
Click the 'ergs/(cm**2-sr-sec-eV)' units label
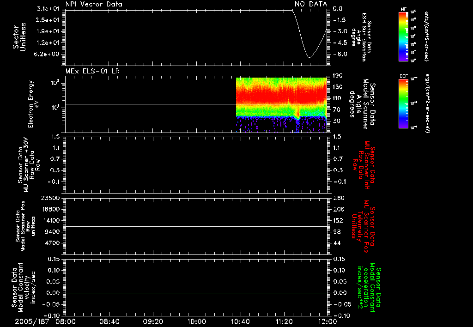point(427,103)
